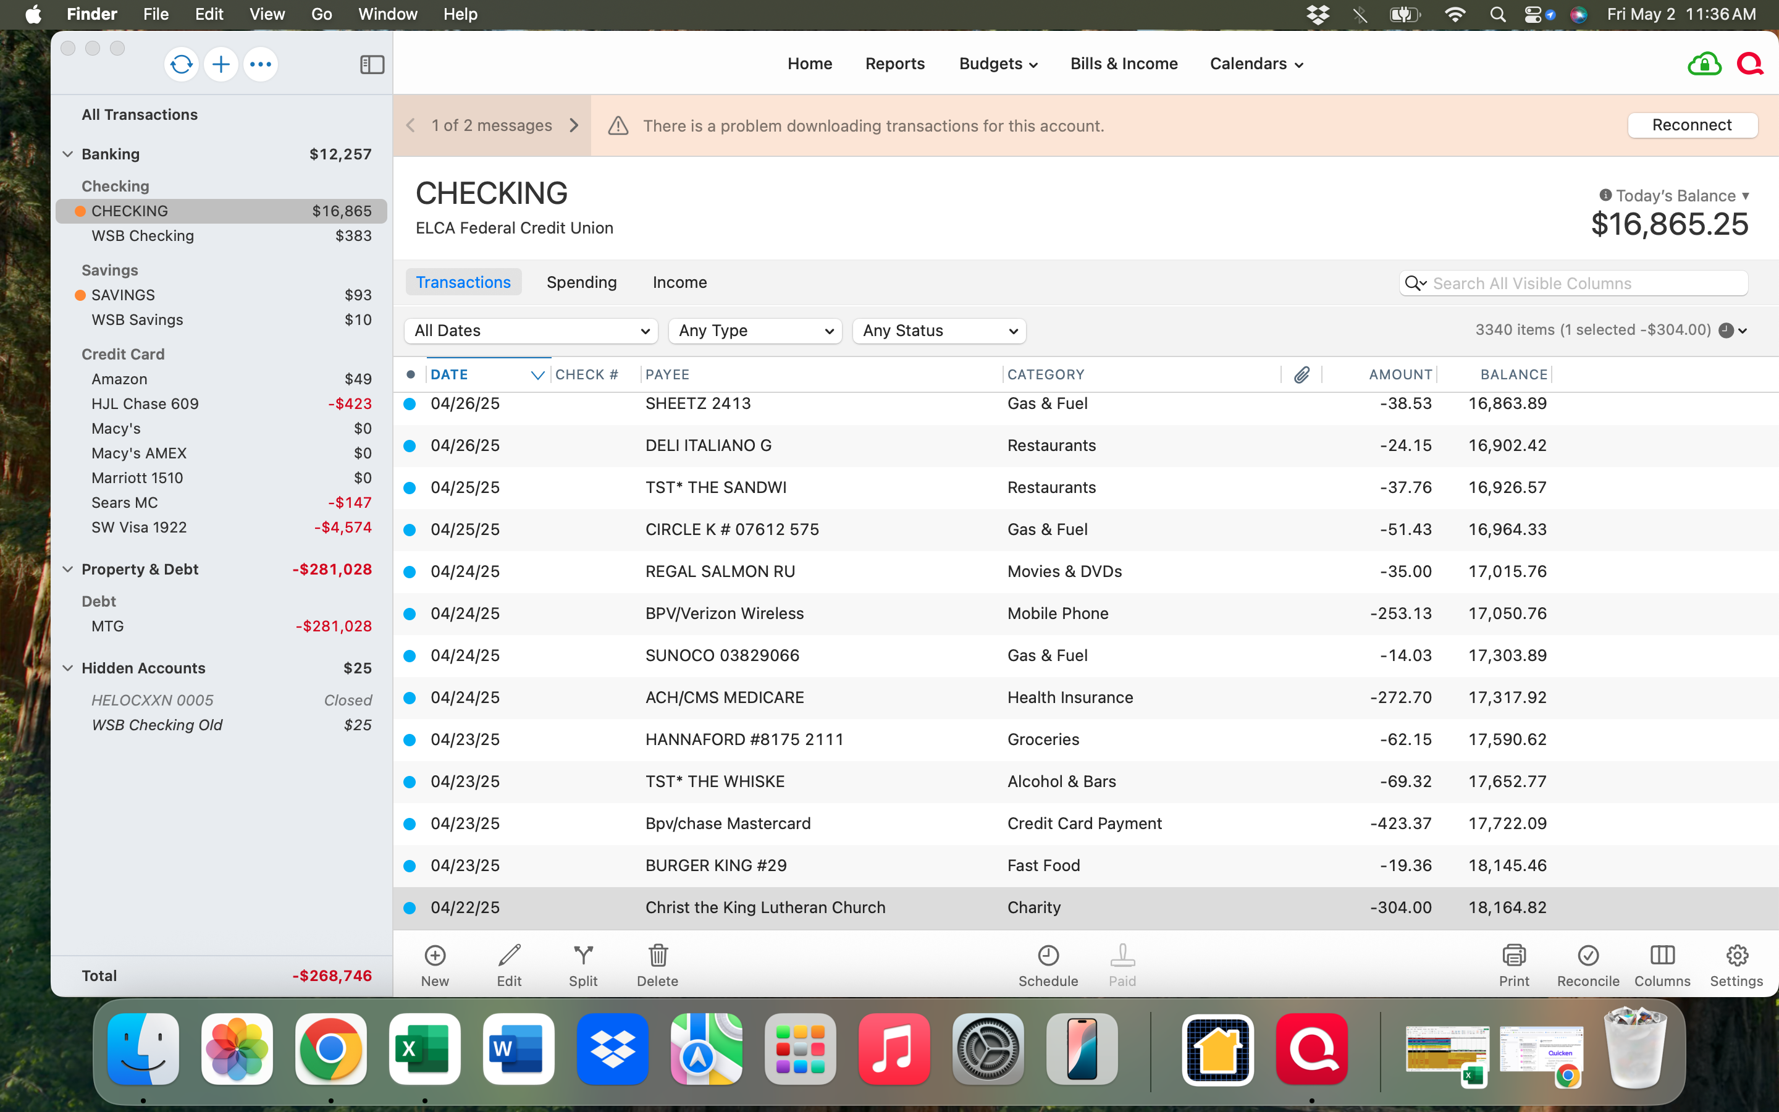Click the sync accounts refresh icon

tap(181, 65)
